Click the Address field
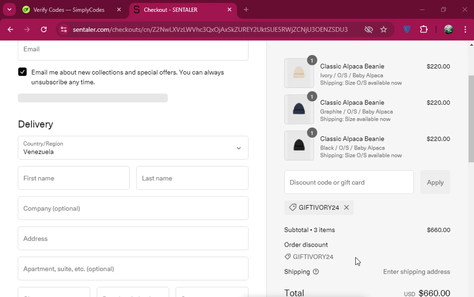Viewport: 474px width, 297px height. point(133,238)
